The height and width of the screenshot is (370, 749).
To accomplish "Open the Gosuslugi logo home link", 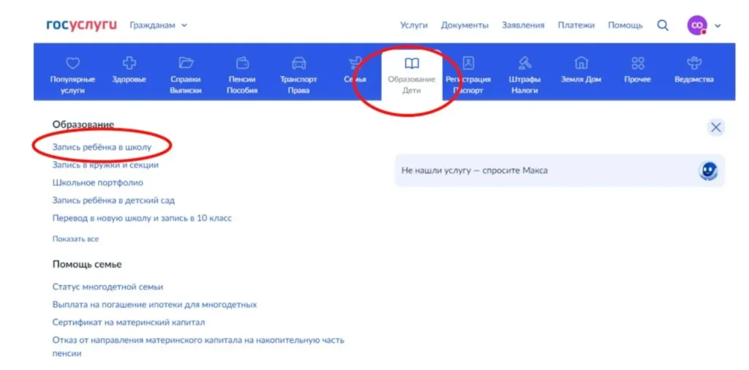I will 81,26.
